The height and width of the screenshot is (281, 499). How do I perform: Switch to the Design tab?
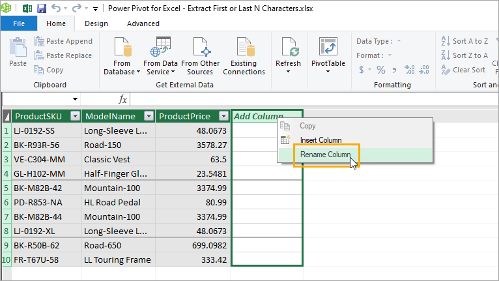point(96,23)
